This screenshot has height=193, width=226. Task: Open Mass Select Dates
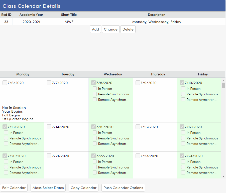click(48, 188)
